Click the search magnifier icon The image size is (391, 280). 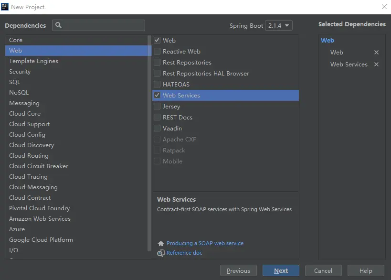(x=59, y=25)
